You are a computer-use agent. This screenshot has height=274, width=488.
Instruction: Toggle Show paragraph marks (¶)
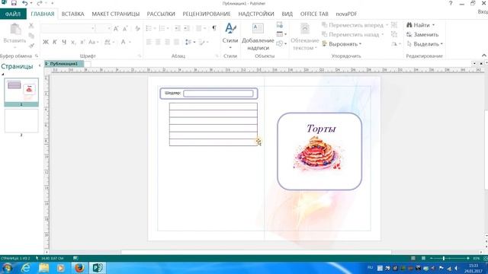tap(214, 29)
